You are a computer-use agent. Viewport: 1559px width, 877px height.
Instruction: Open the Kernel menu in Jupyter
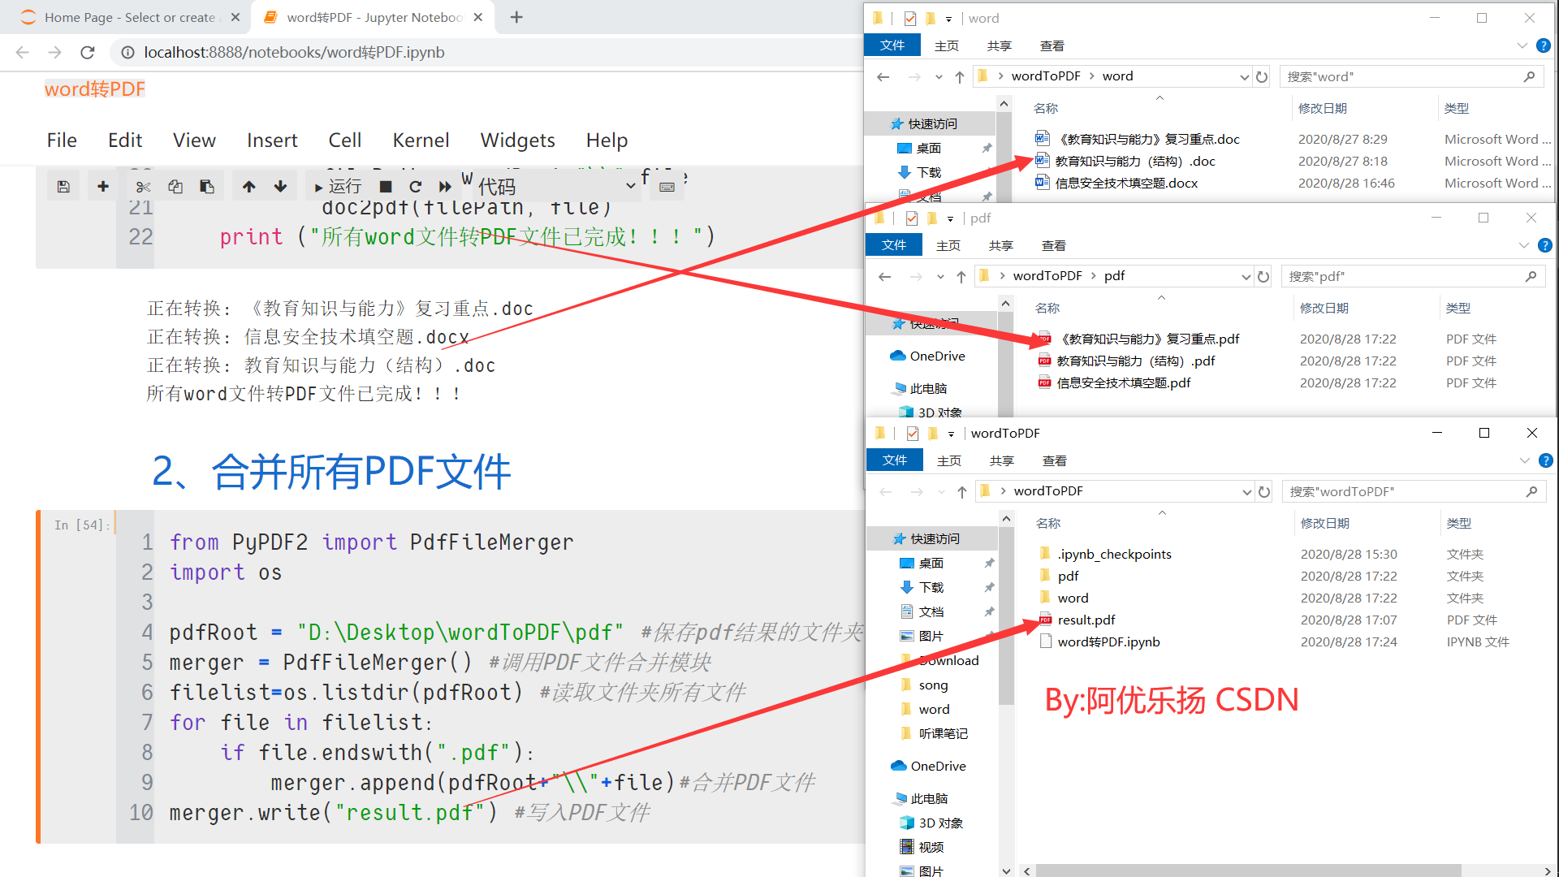421,140
